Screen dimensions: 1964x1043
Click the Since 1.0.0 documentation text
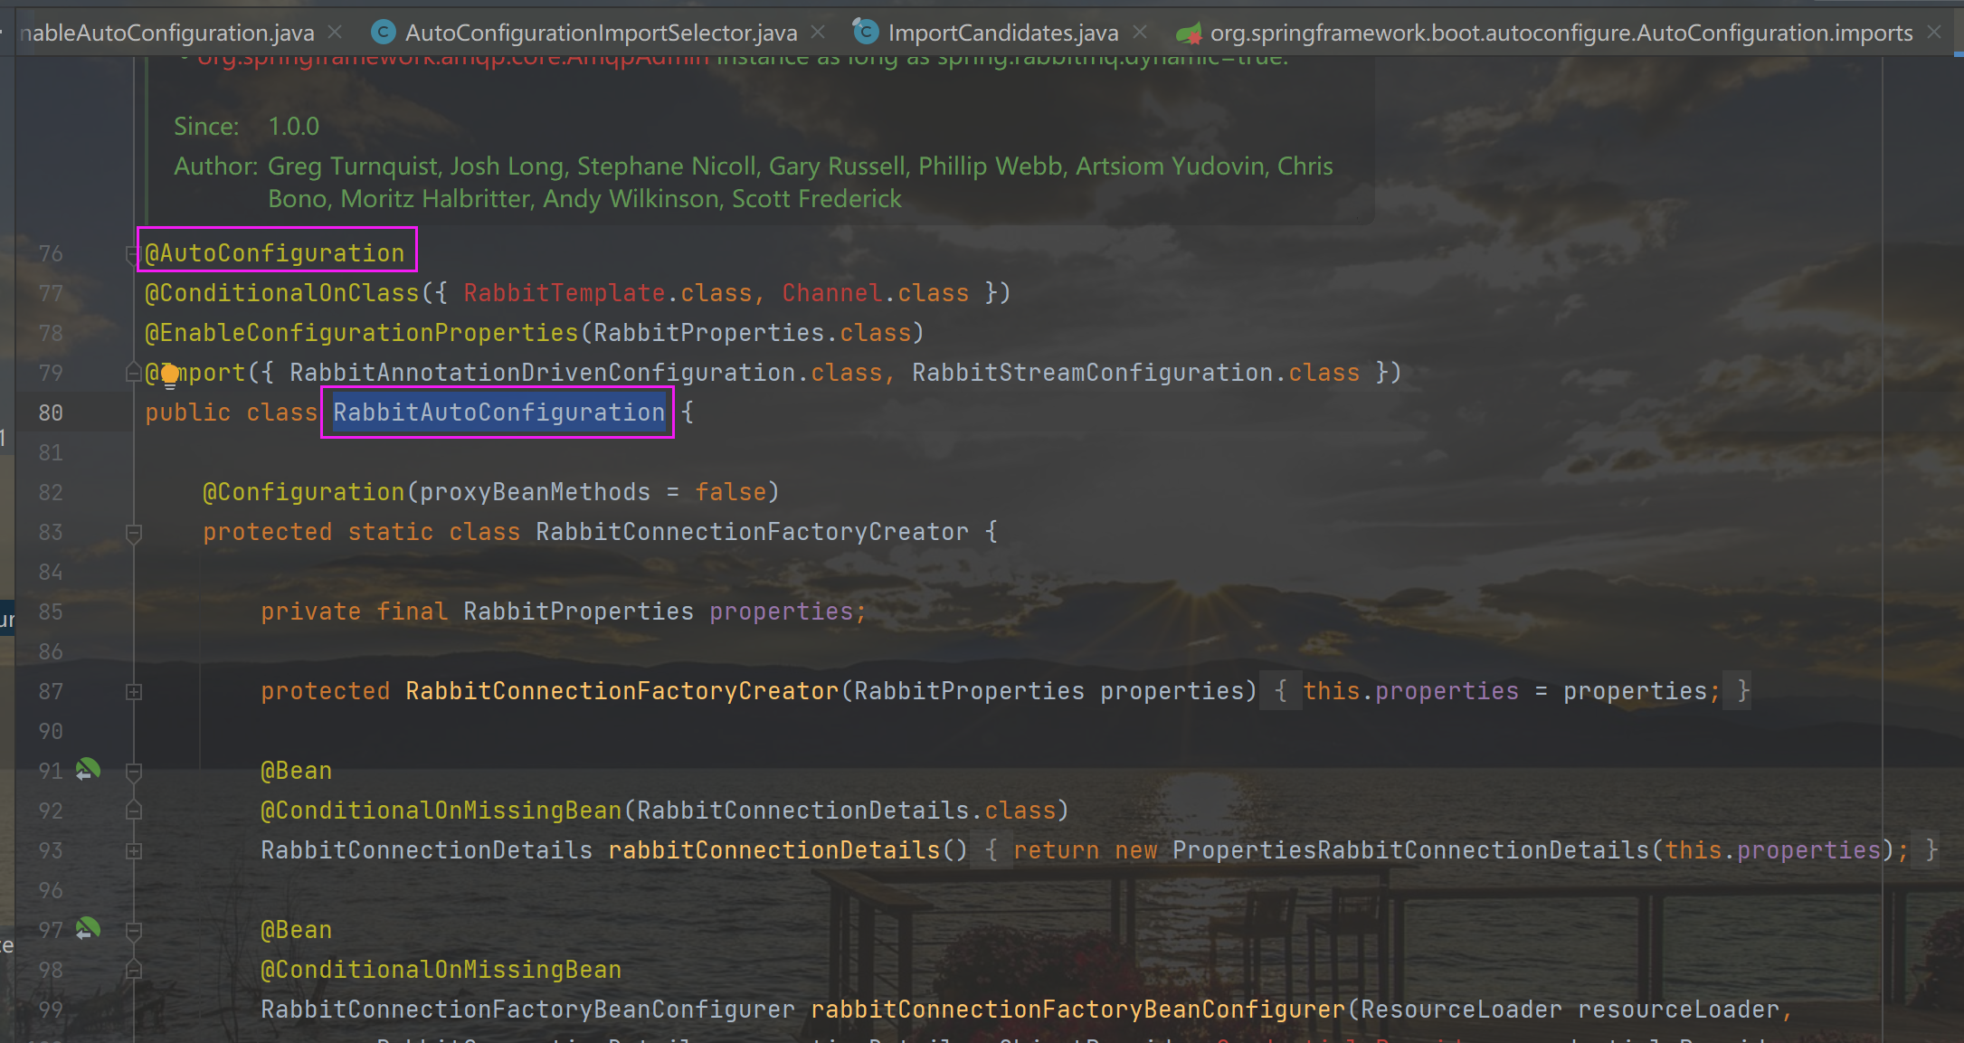pyautogui.click(x=247, y=127)
